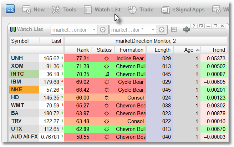Click the Rank value 66.00
Screen dimensions: 234x147
[82, 98]
